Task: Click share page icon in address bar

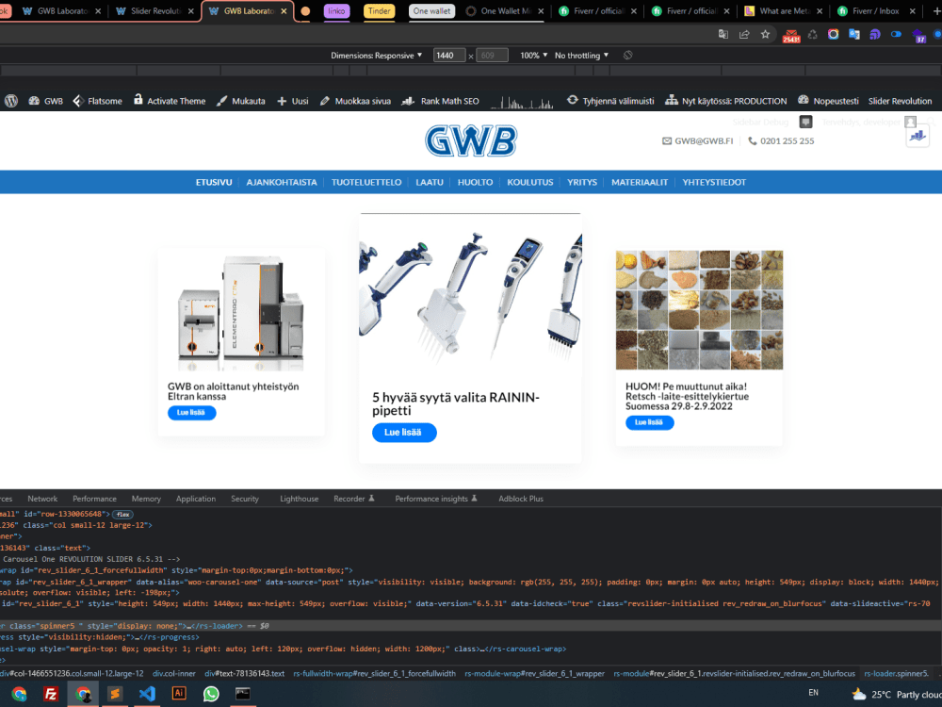Action: tap(744, 34)
